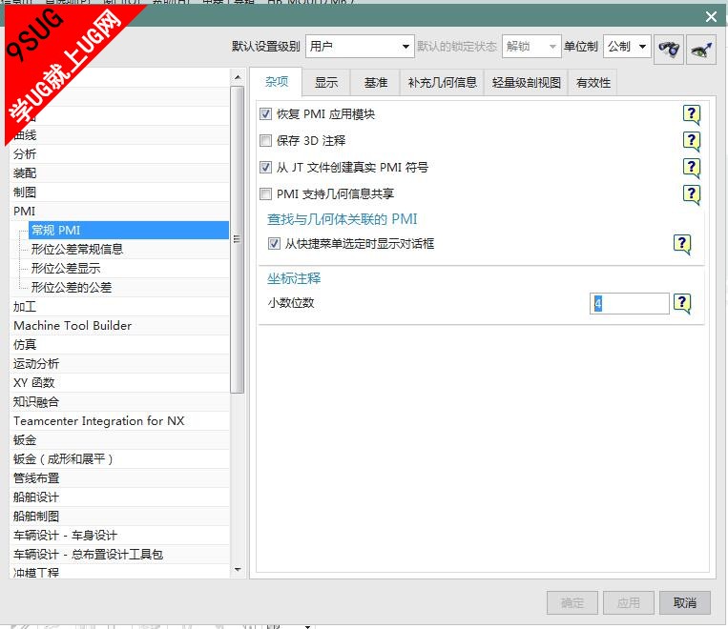The height and width of the screenshot is (629, 728).
Task: Select 形位公差显示 tree item
Action: (129, 268)
